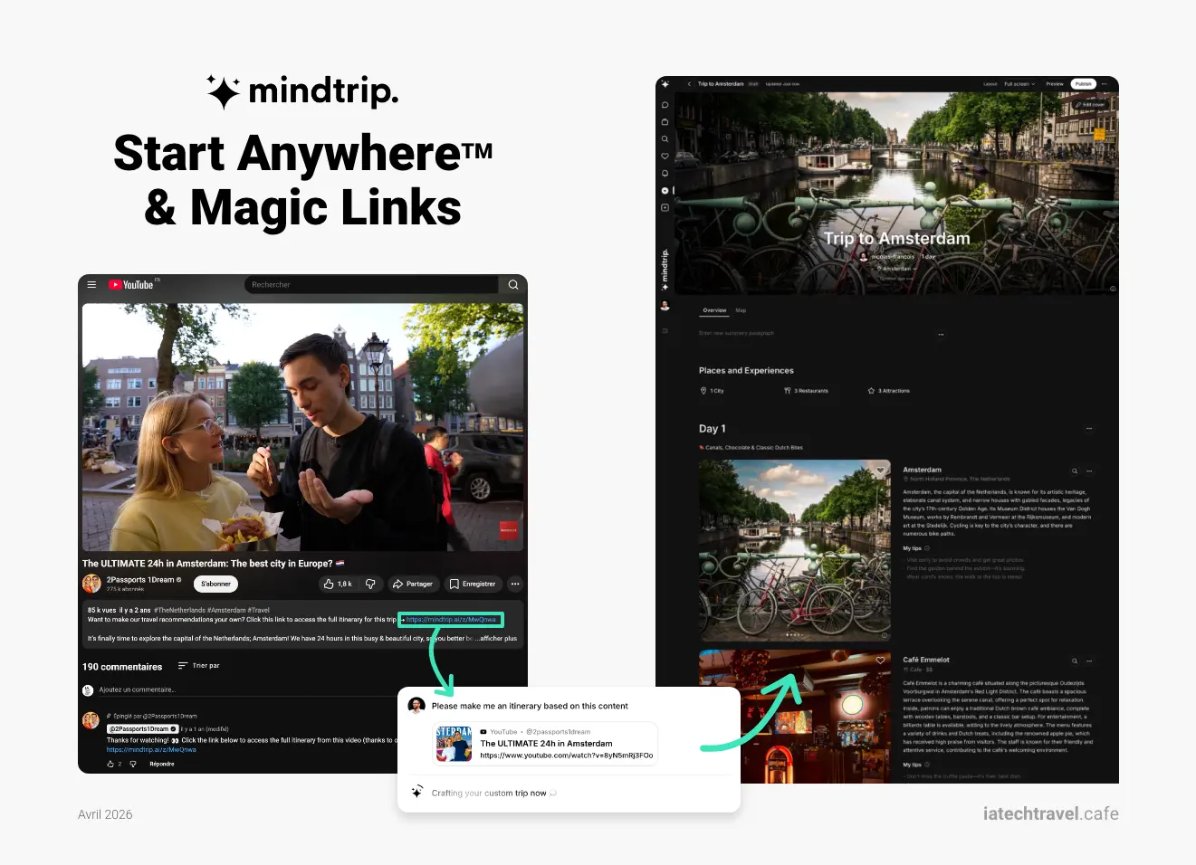Open the Full screen layout dropdown
The height and width of the screenshot is (865, 1196).
point(1019,84)
